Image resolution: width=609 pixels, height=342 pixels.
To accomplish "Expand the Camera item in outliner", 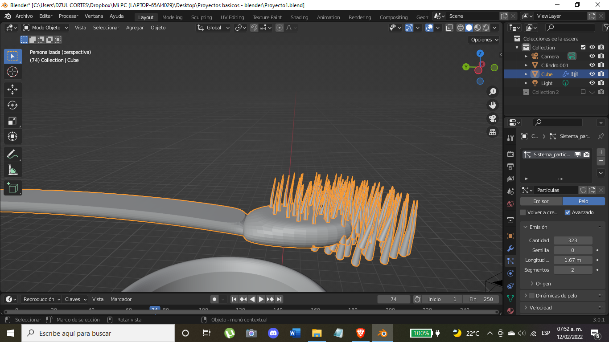I will click(x=526, y=57).
